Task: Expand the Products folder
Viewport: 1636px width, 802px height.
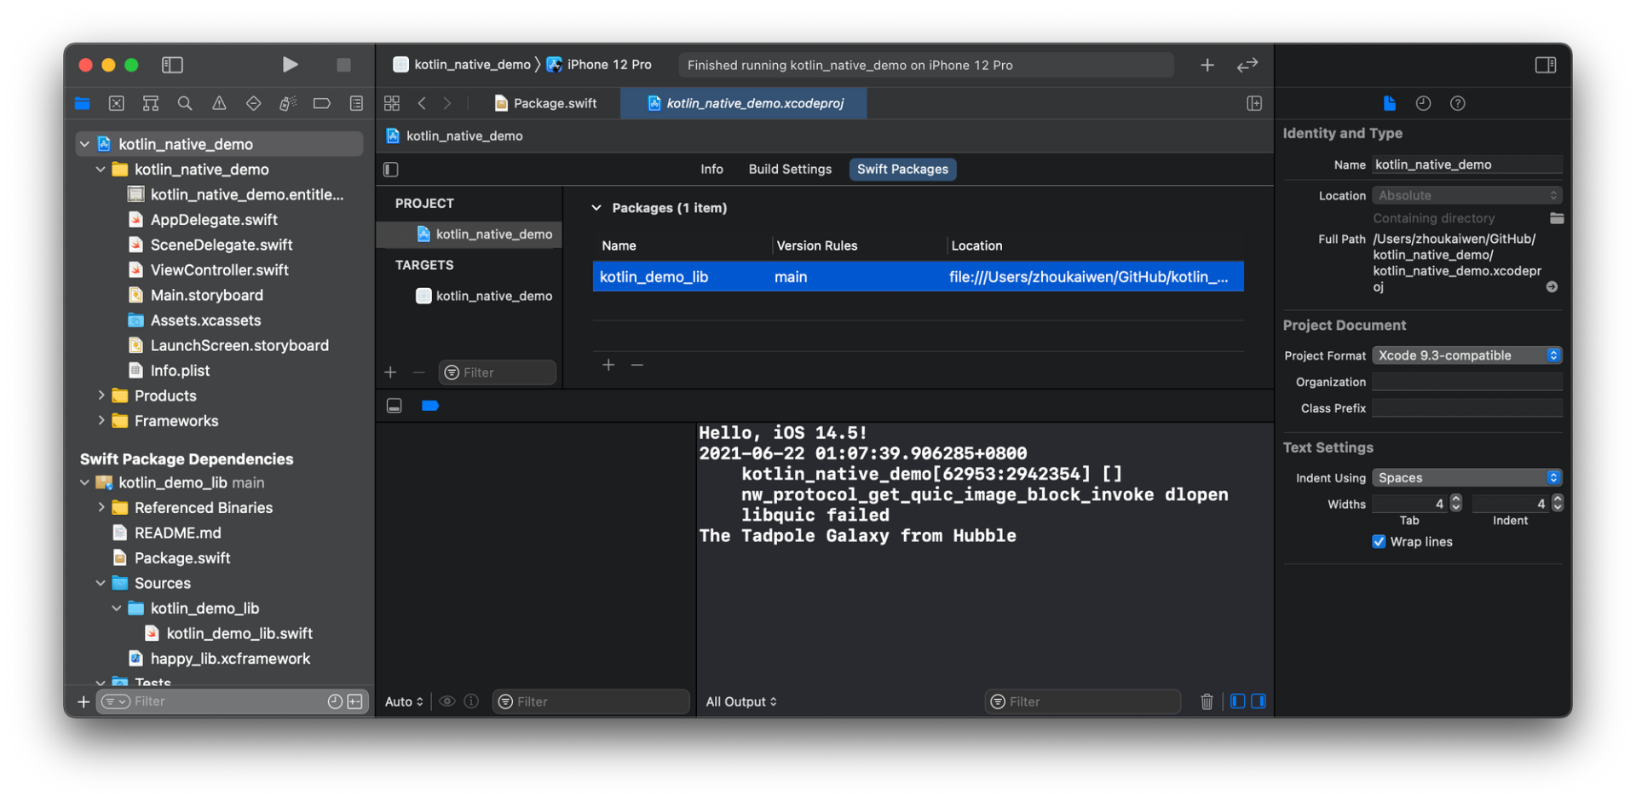Action: click(101, 395)
